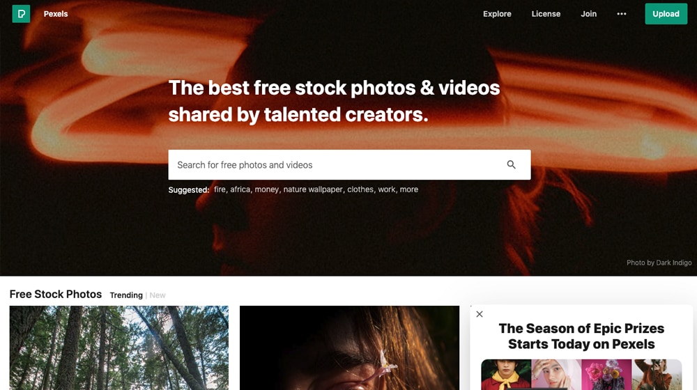Click the Pexels brand name text
The width and height of the screenshot is (697, 390).
pos(56,14)
